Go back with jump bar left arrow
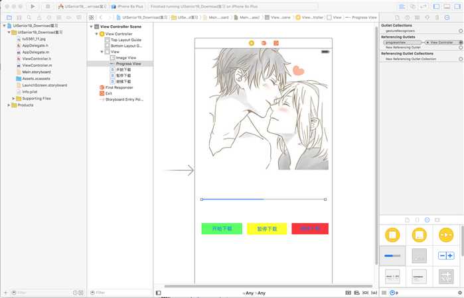Viewport: 464px width, 298px height. pos(101,17)
